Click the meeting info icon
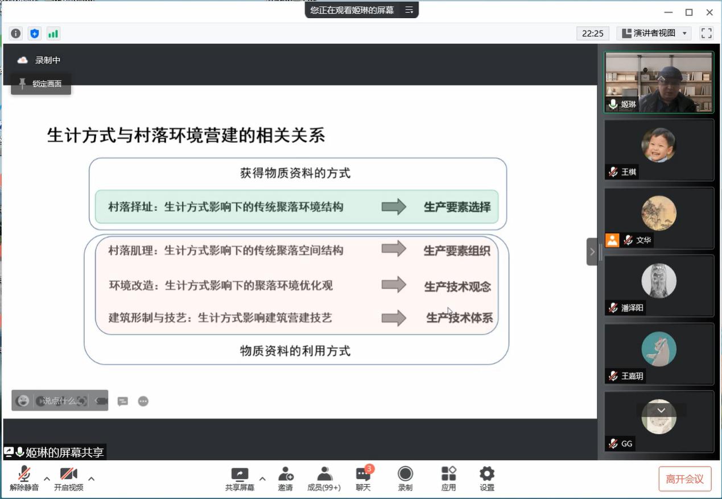 click(x=16, y=34)
